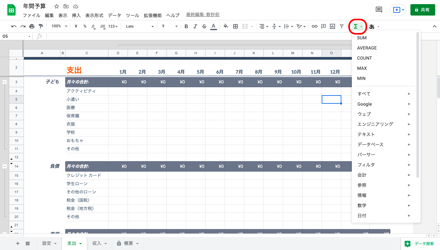Image resolution: width=440 pixels, height=250 pixels.
Task: Click the redo icon in the toolbar
Action: point(23,26)
